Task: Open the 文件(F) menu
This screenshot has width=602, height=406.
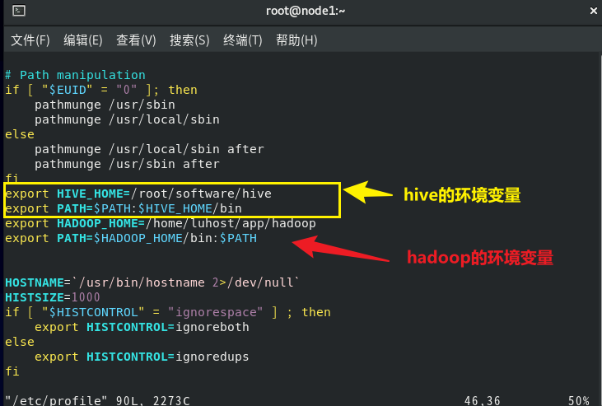Action: pyautogui.click(x=30, y=40)
